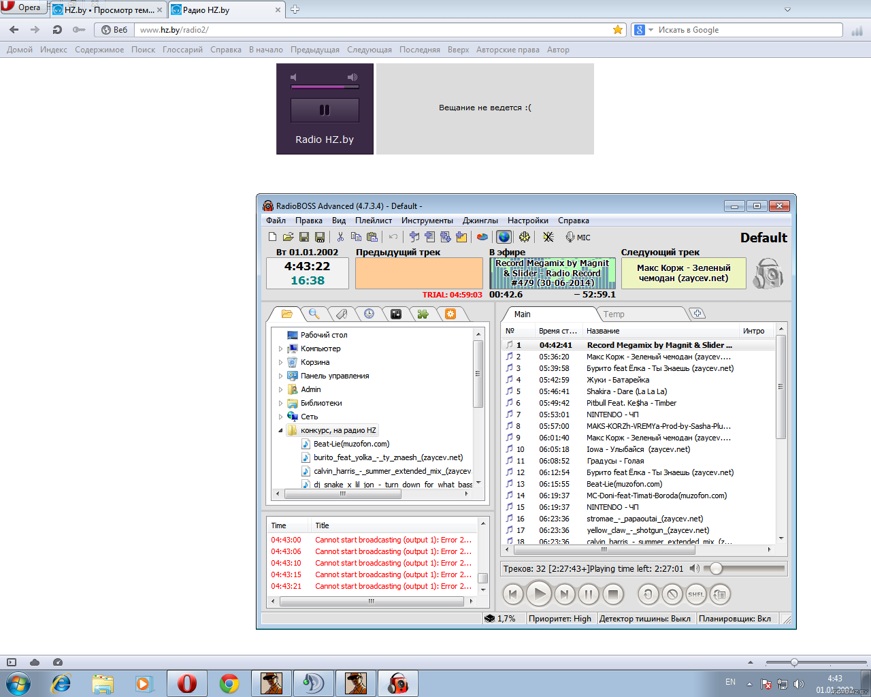Click the web player volume bar
Image resolution: width=871 pixels, height=697 pixels.
point(325,86)
